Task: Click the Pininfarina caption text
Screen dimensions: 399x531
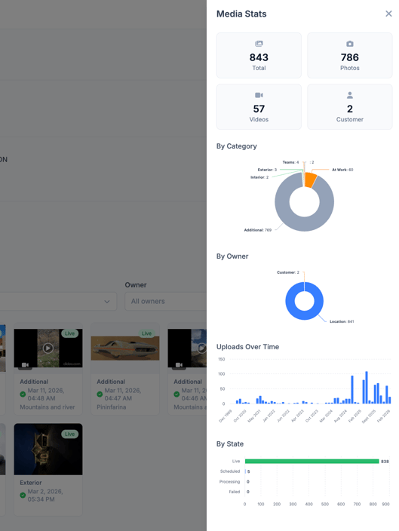Action: (x=112, y=407)
